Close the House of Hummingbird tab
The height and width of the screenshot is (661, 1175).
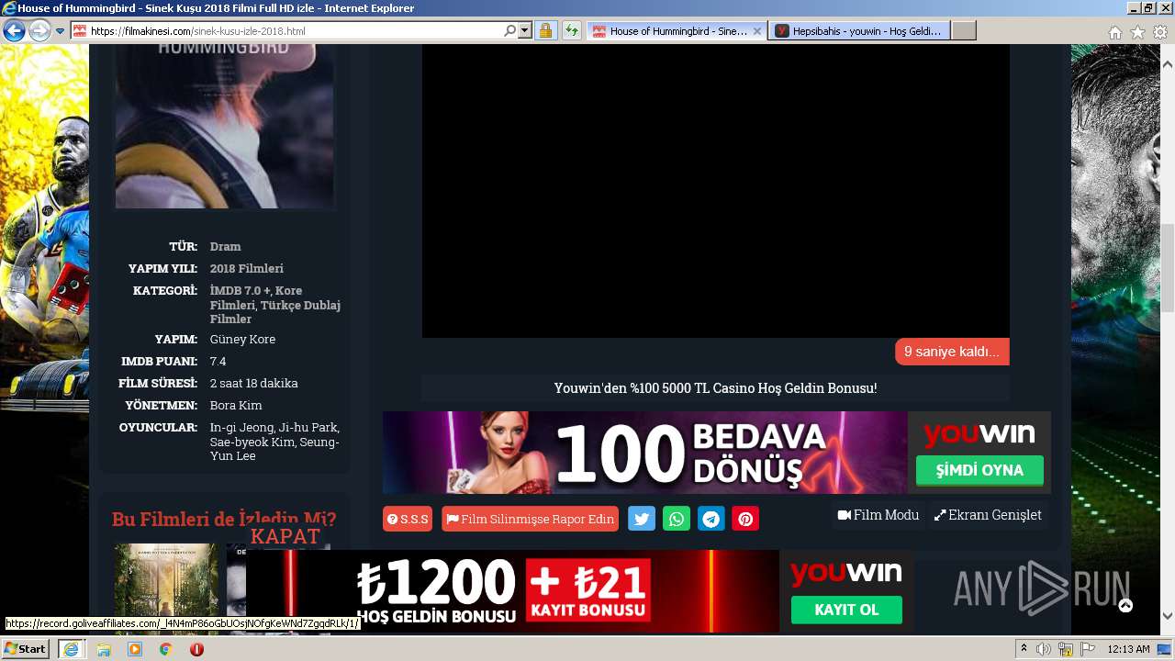click(x=757, y=30)
